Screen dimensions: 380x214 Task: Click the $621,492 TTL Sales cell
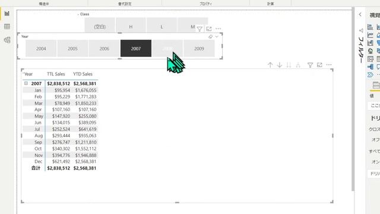tap(61, 161)
